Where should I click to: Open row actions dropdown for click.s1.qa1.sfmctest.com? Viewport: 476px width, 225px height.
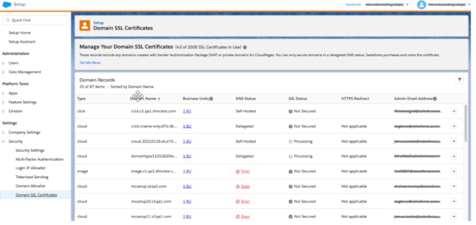point(454,111)
